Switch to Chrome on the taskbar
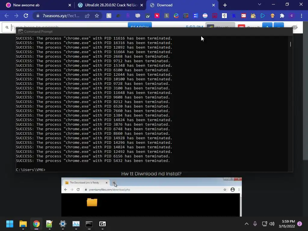 tap(36, 224)
